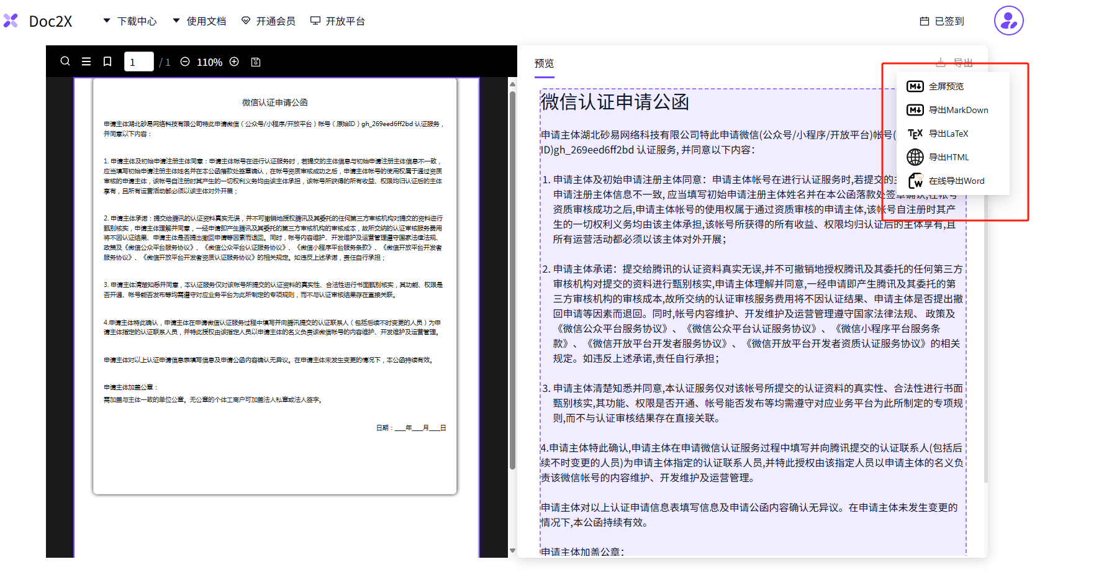Click the preview line 申请主体加盖公章
This screenshot has height=577, width=1104.
pos(582,552)
